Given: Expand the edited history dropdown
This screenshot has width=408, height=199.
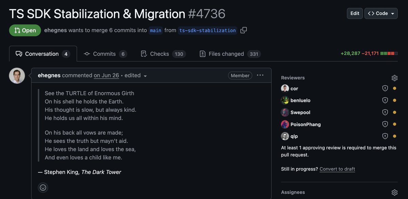Looking at the screenshot, I should click(x=136, y=75).
